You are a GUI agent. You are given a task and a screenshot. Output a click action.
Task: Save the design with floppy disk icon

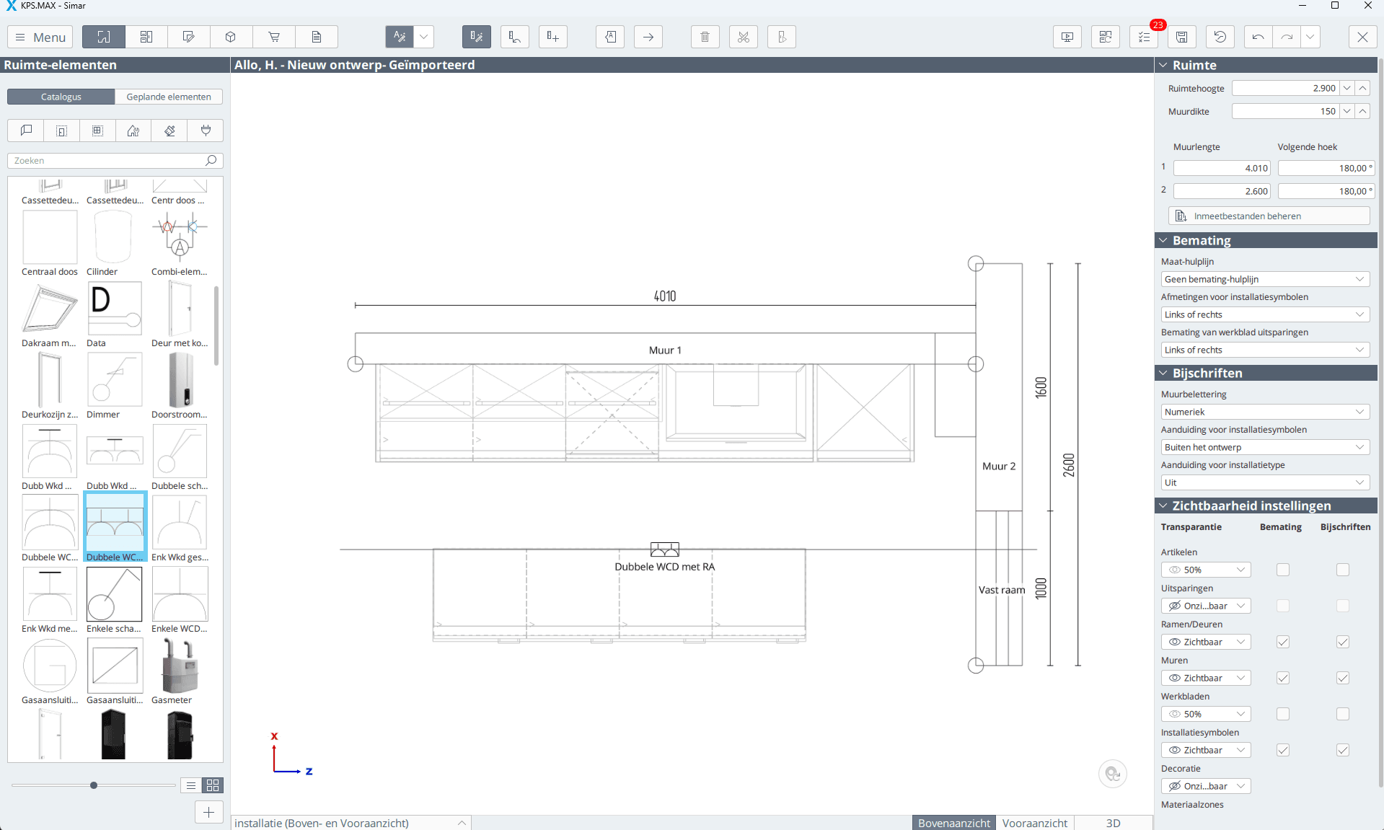point(1181,37)
